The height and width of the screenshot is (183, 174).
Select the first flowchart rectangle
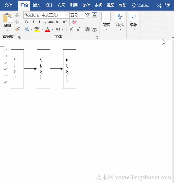click(17, 69)
